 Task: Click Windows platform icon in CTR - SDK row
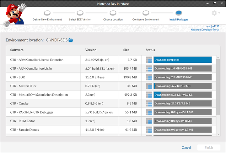click(x=149, y=77)
